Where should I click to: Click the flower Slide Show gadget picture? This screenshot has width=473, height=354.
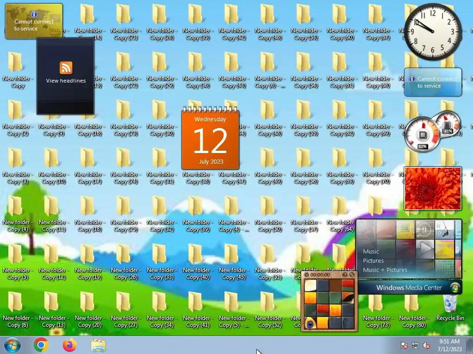click(432, 189)
